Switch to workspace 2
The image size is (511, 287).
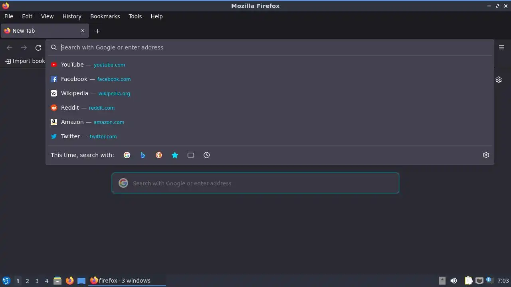click(27, 281)
